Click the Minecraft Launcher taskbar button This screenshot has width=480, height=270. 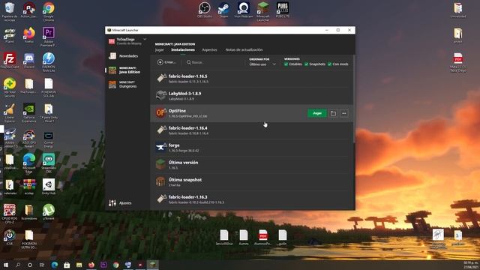point(152,265)
